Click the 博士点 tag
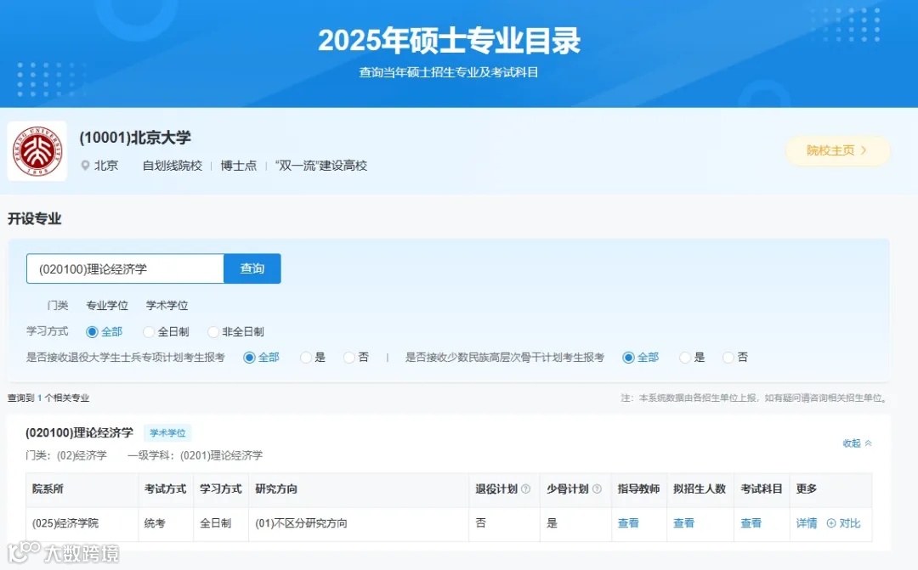 [x=239, y=166]
